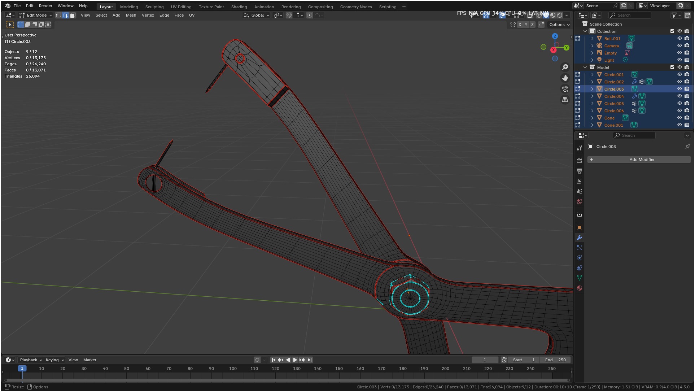The image size is (695, 392).
Task: Open the Mesh menu in viewport header
Action: 131,15
